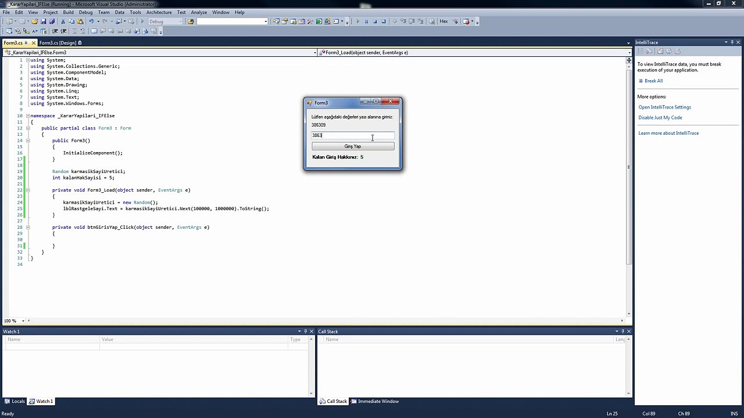744x418 pixels.
Task: Pin the IntelliTrace panel with auto-hide icon
Action: 732,42
